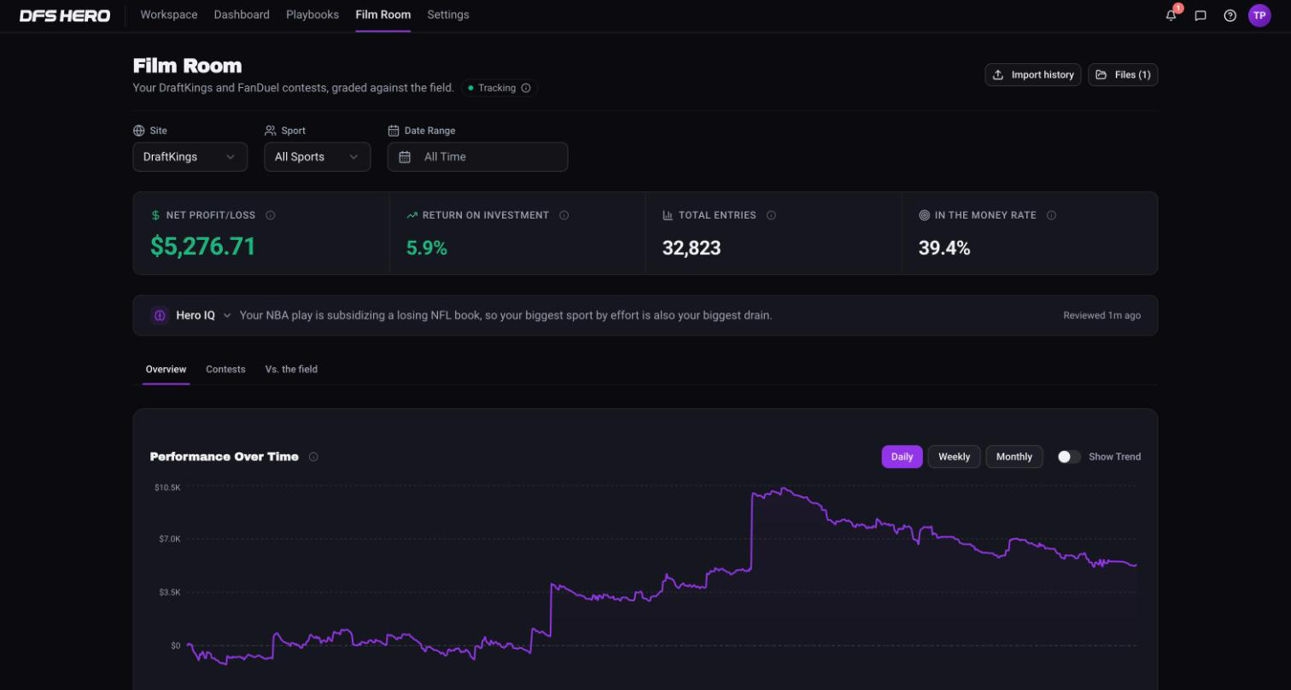Expand the Hero IQ insight chevron
Viewport: 1291px width, 690px height.
[x=227, y=316]
